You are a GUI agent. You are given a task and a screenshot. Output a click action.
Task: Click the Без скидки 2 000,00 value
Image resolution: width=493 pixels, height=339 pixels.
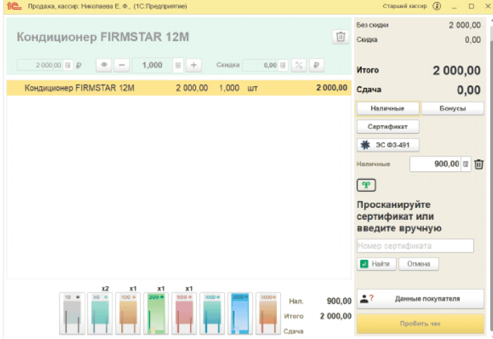(465, 25)
